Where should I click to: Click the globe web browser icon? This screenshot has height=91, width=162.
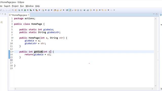coord(84,10)
